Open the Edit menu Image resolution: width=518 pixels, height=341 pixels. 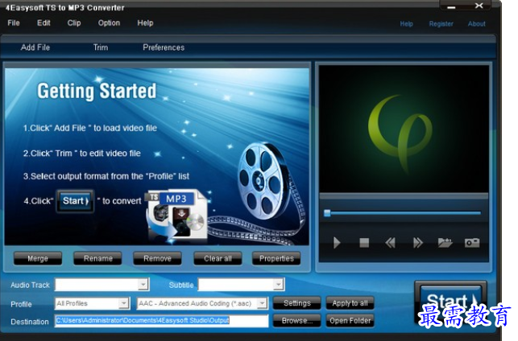[x=44, y=23]
